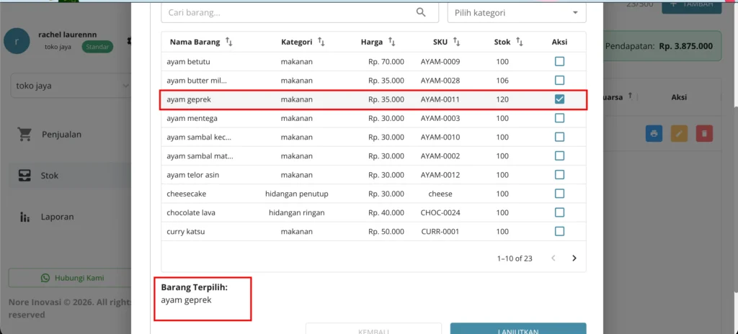Go to next table page arrow

click(574, 258)
